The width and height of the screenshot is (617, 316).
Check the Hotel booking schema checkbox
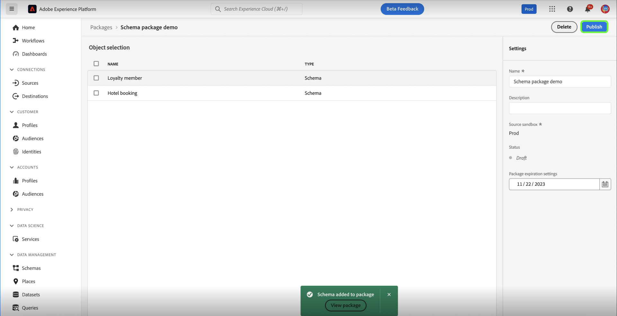(x=96, y=93)
